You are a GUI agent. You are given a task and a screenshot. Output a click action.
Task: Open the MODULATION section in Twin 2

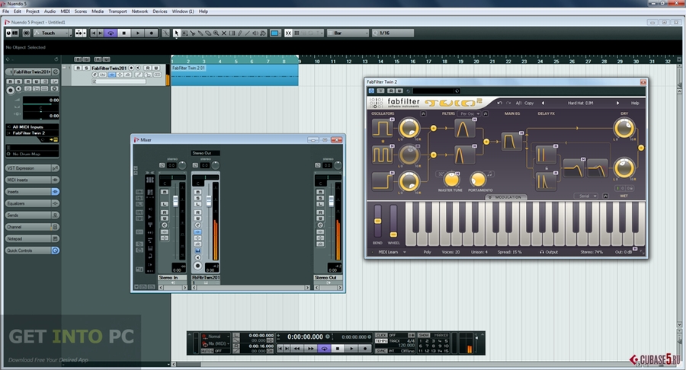pos(506,197)
